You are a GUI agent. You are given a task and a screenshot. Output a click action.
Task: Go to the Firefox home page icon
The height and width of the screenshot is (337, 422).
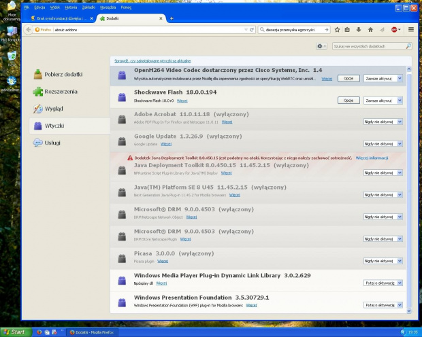pyautogui.click(x=370, y=30)
